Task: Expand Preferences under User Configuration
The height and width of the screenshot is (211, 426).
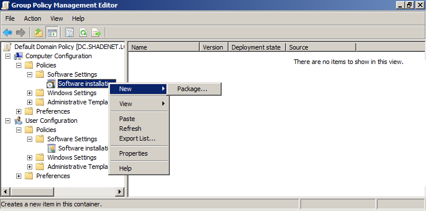Action: coord(18,176)
